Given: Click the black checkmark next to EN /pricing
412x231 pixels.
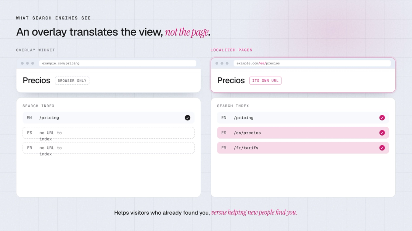Looking at the screenshot, I should 187,118.
